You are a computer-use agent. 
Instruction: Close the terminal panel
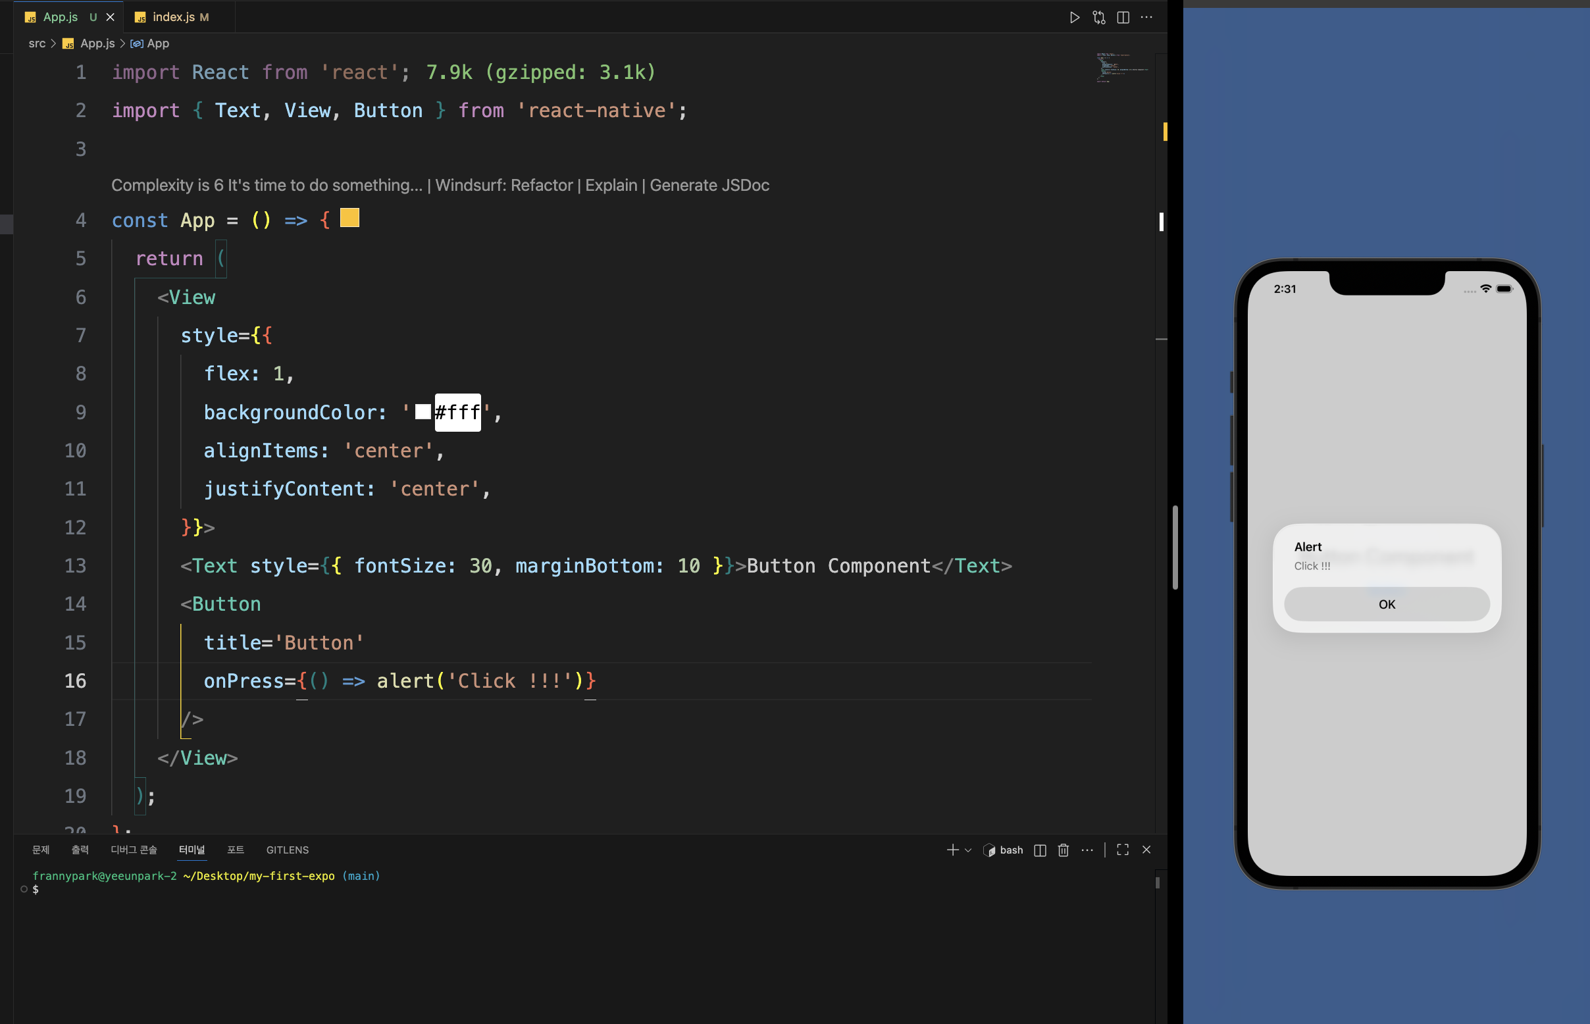pyautogui.click(x=1146, y=850)
